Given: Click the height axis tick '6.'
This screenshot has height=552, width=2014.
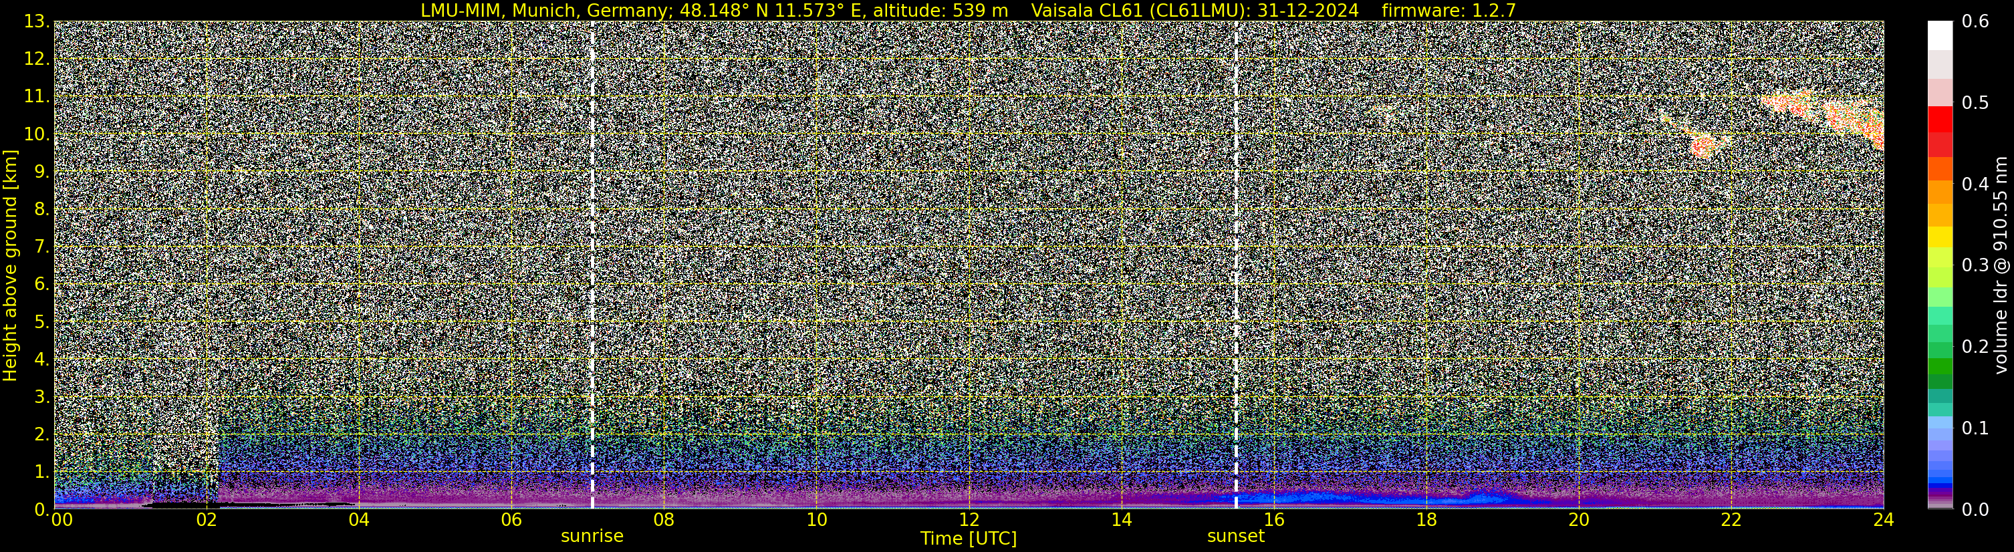Looking at the screenshot, I should tap(41, 285).
